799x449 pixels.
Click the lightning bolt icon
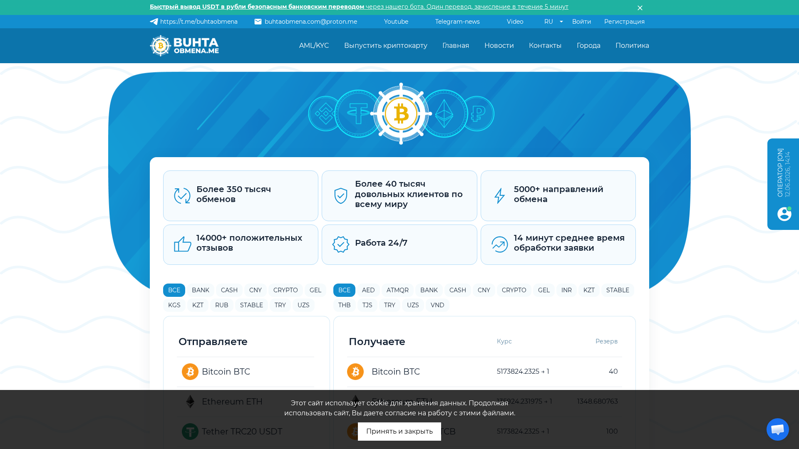[x=499, y=196]
